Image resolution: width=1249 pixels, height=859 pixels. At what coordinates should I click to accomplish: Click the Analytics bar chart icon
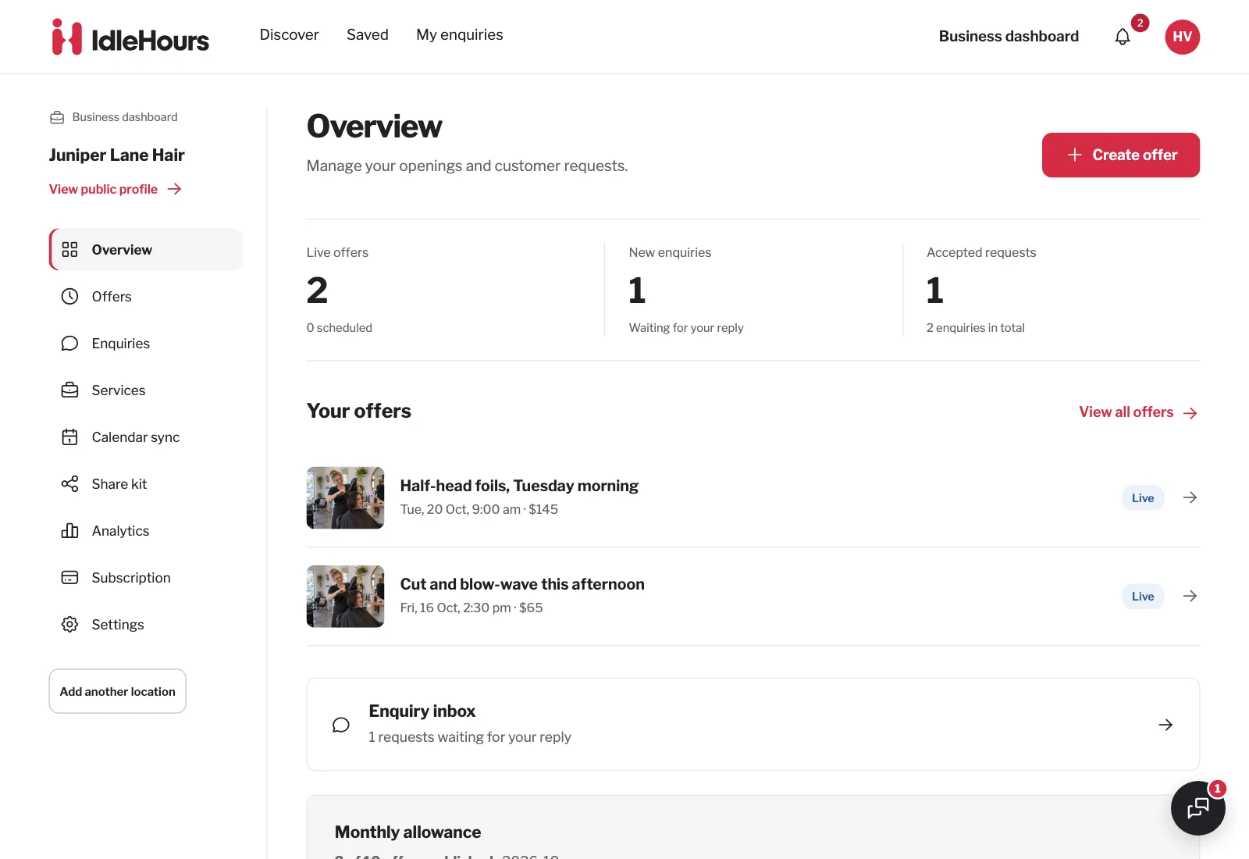pos(69,531)
